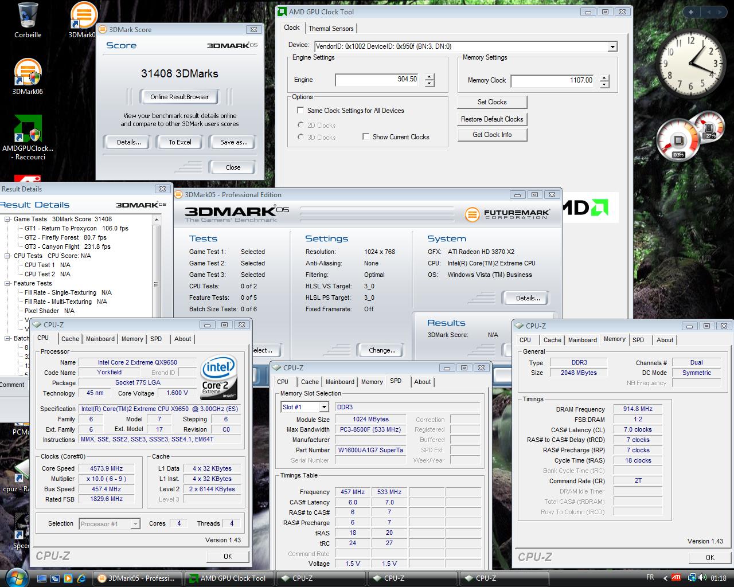
Task: Collapse the Feature Tests tree node
Action: coord(7,283)
